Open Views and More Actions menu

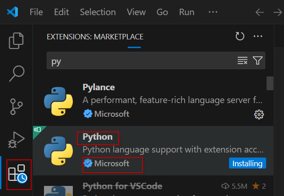point(258,36)
